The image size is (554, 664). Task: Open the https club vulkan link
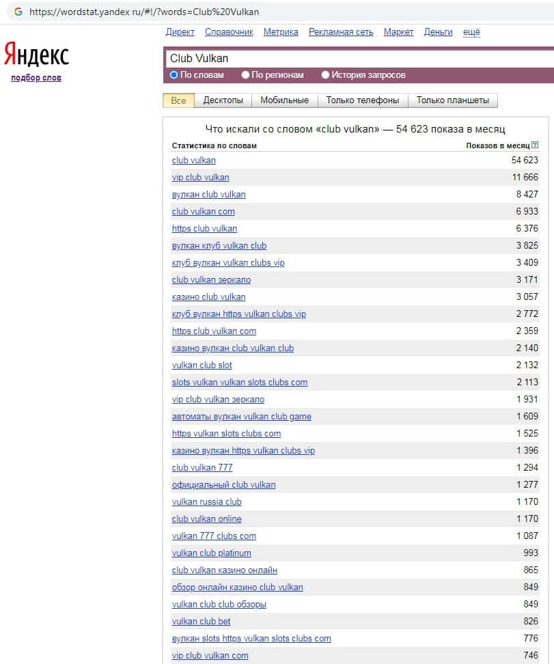(204, 228)
